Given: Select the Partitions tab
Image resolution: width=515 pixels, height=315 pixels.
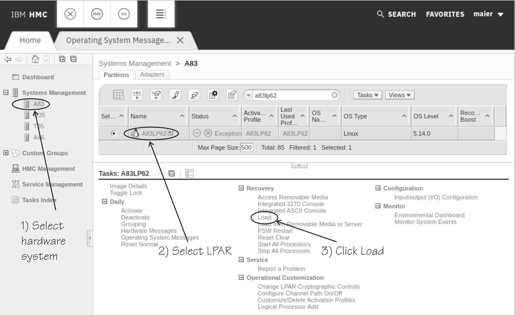Looking at the screenshot, I should click(116, 75).
